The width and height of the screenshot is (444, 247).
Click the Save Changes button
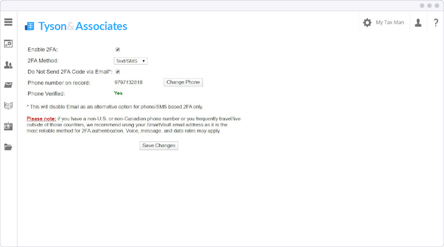click(159, 146)
